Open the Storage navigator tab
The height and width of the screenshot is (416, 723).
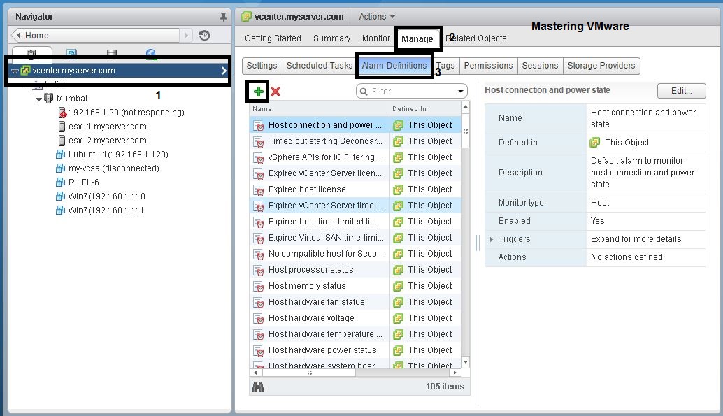tap(112, 54)
